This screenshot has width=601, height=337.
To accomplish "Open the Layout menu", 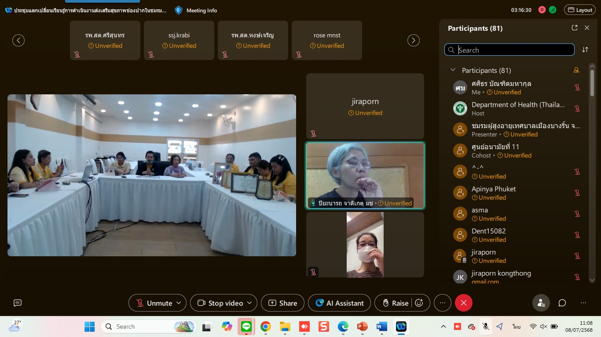I will click(580, 10).
